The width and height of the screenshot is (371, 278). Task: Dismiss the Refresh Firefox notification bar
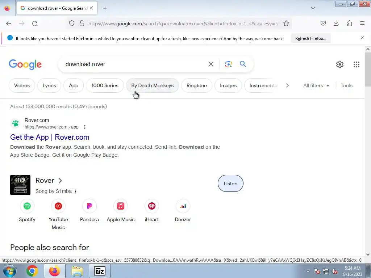pyautogui.click(x=362, y=38)
